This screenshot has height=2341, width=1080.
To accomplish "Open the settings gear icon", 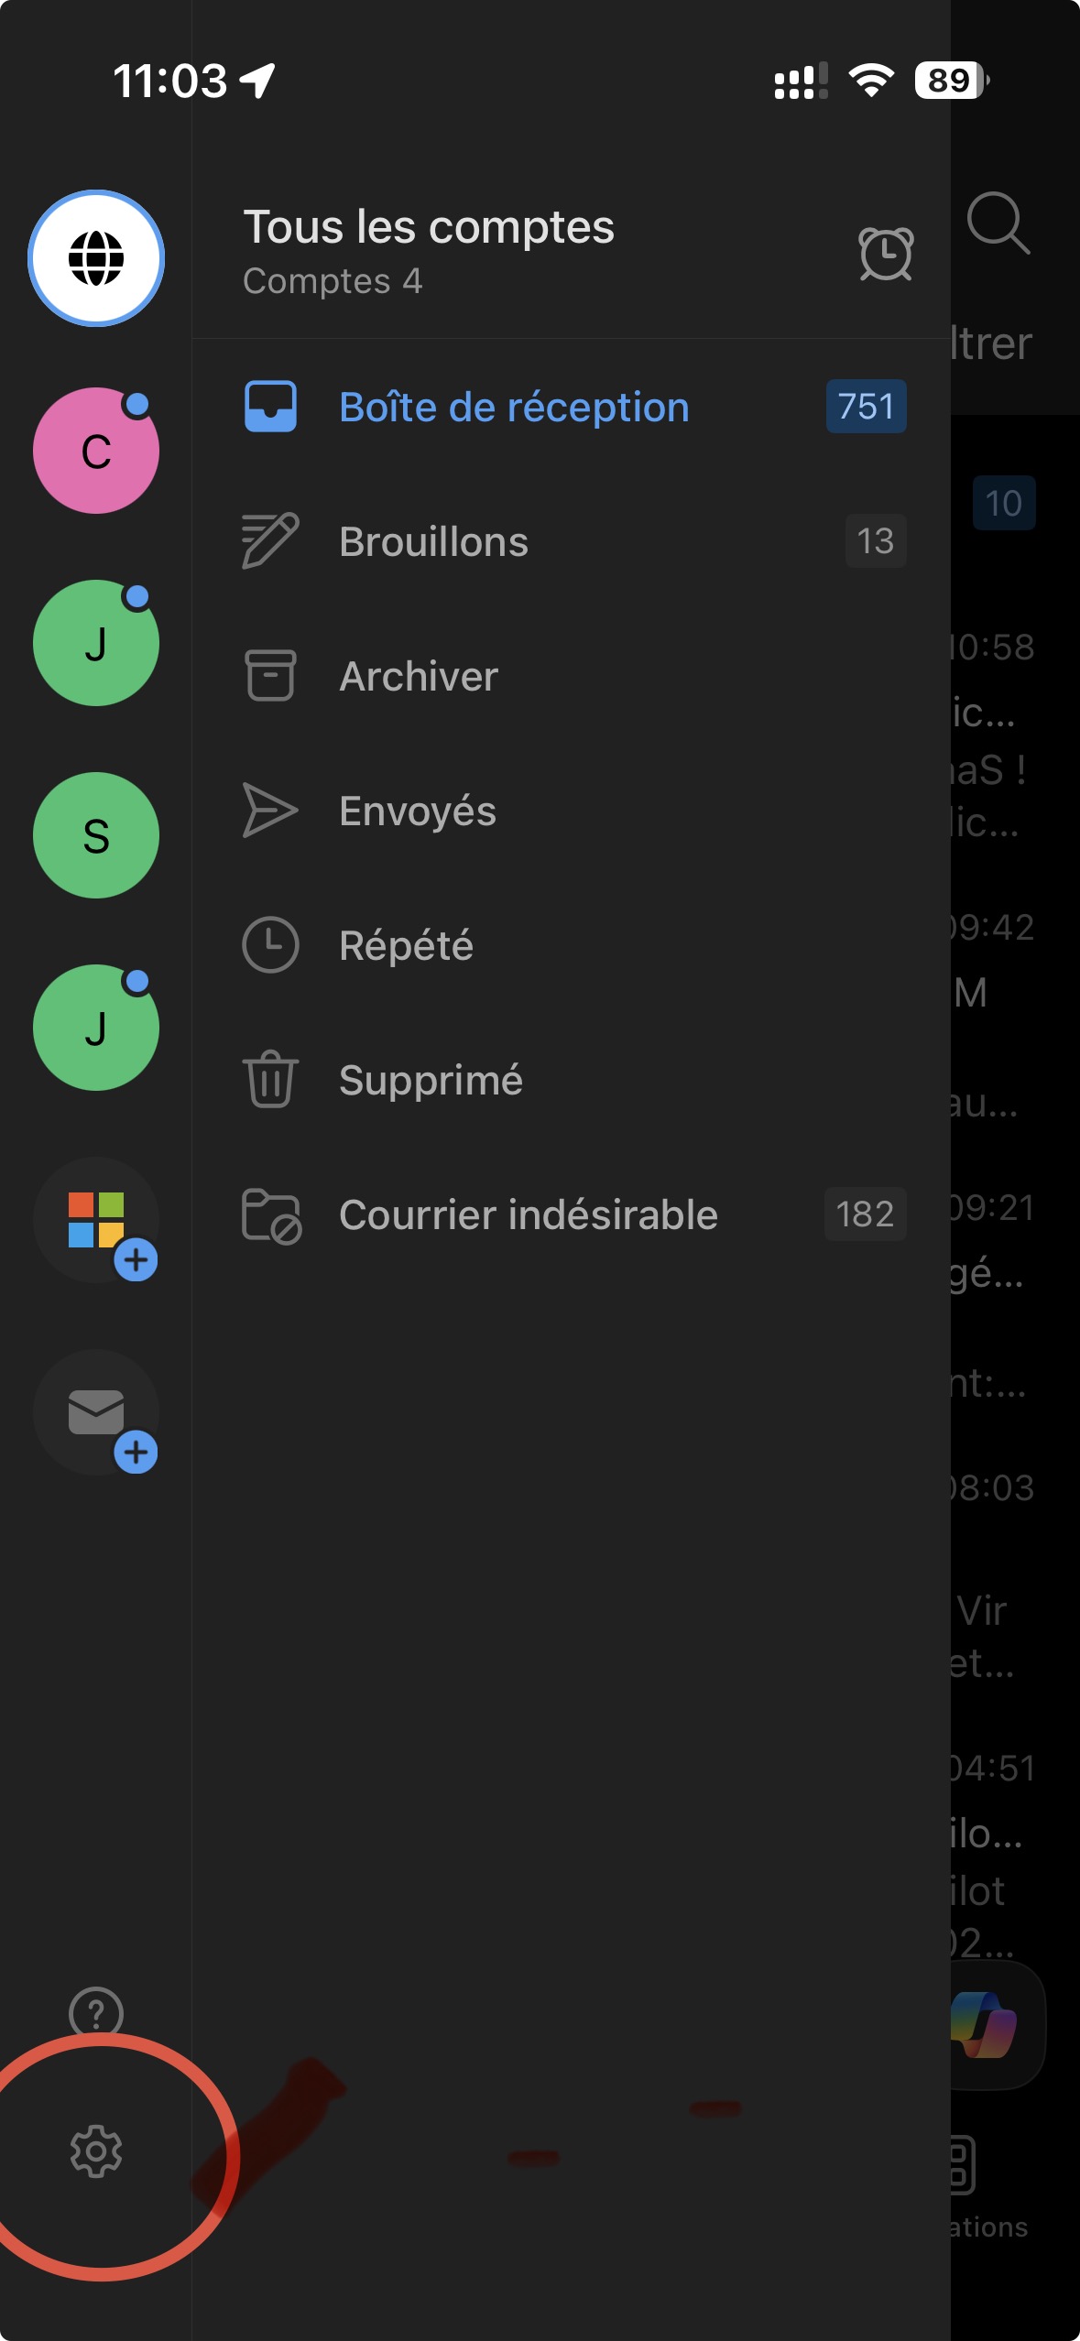I will pos(96,2150).
